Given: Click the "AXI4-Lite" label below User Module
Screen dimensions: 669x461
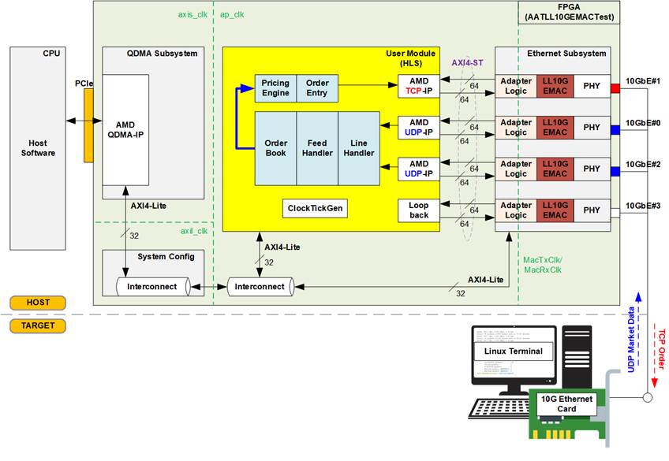Looking at the screenshot, I should tap(282, 247).
